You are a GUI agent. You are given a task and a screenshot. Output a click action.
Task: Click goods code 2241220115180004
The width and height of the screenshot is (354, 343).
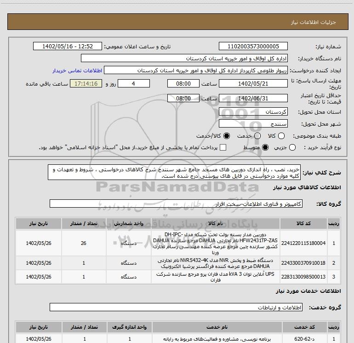[303, 243]
